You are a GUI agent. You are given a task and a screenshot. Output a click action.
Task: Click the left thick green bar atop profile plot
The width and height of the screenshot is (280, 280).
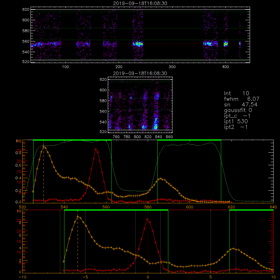click(73, 140)
